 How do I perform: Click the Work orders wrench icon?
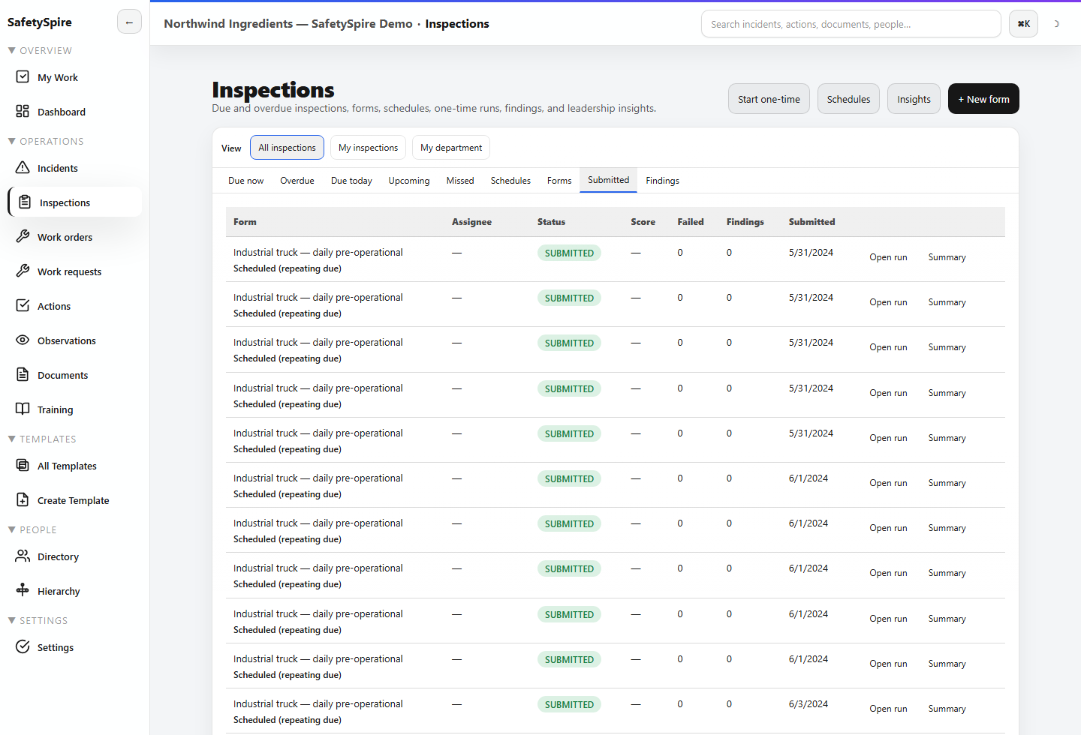(23, 236)
